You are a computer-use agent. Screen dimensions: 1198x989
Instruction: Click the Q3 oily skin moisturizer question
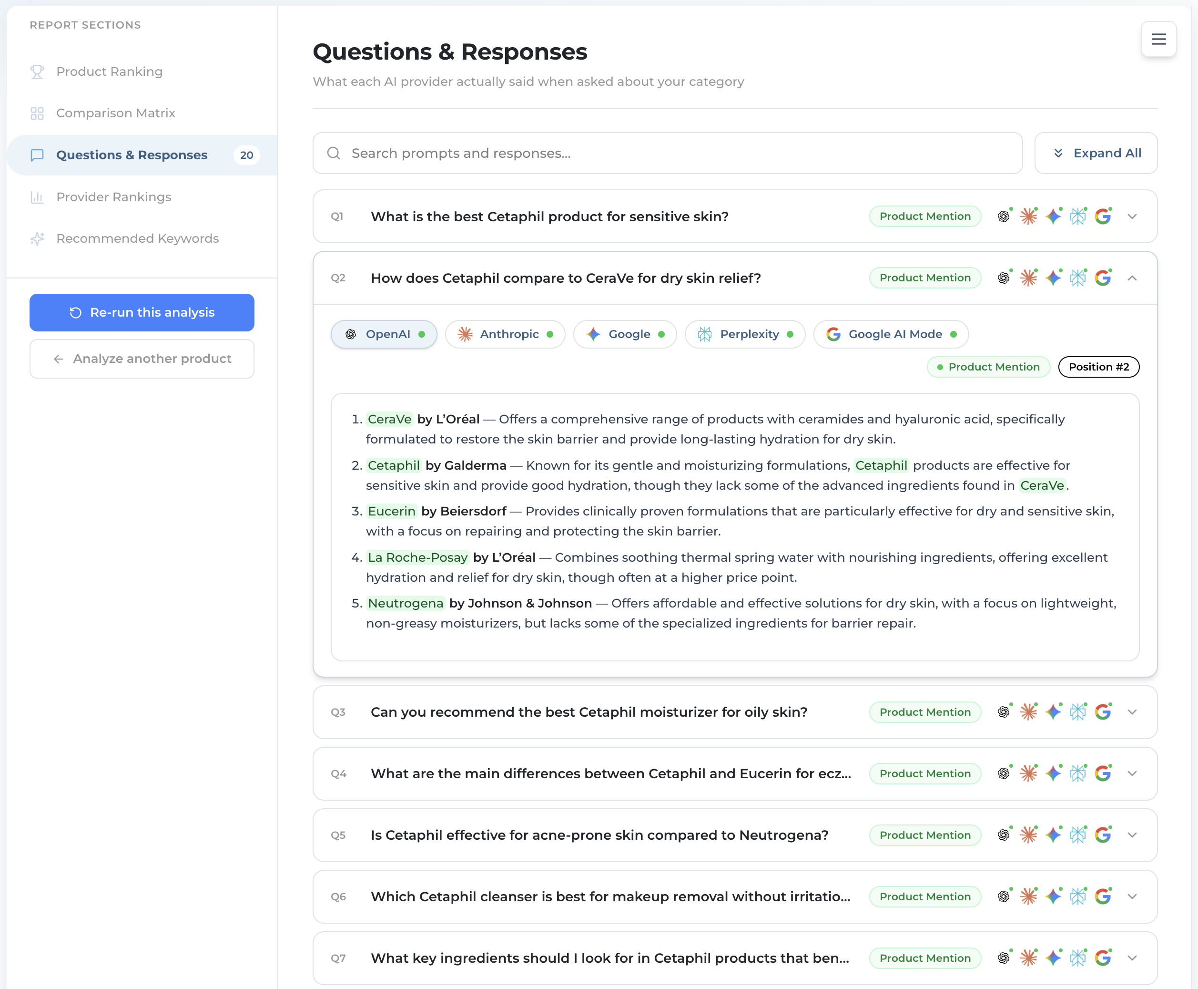pos(589,712)
